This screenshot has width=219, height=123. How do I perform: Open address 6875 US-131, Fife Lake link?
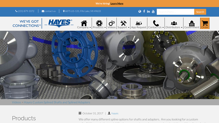(83, 11)
